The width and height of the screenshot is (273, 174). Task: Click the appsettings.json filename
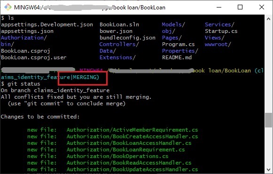[27, 32]
